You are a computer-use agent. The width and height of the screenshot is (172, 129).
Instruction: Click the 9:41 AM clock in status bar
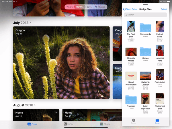(5, 1)
